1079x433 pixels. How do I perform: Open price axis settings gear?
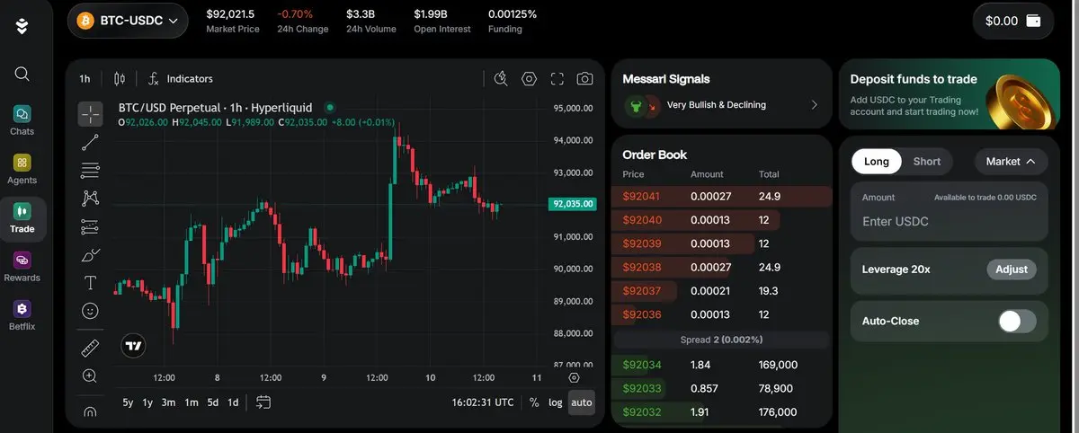click(x=574, y=377)
